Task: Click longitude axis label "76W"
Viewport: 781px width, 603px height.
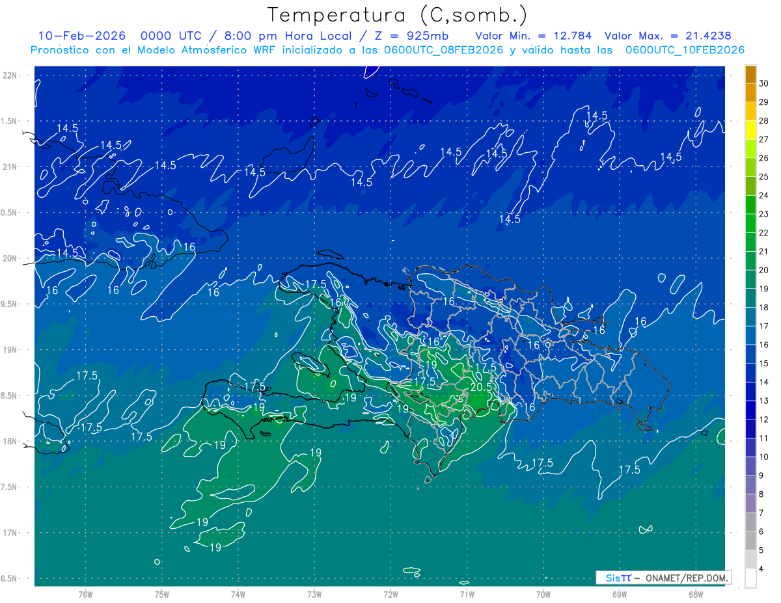Action: coord(85,595)
